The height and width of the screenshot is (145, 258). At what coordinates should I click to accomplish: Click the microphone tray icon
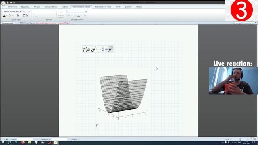pyautogui.click(x=226, y=142)
